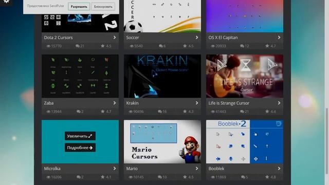Image resolution: width=329 pixels, height=185 pixels.
Task: Click the star rating icon under Soccer
Action: [185, 46]
